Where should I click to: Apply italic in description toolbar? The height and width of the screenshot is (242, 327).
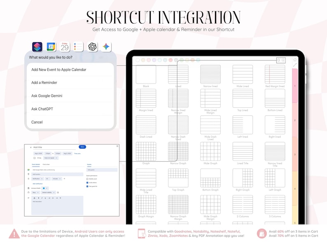42,198
